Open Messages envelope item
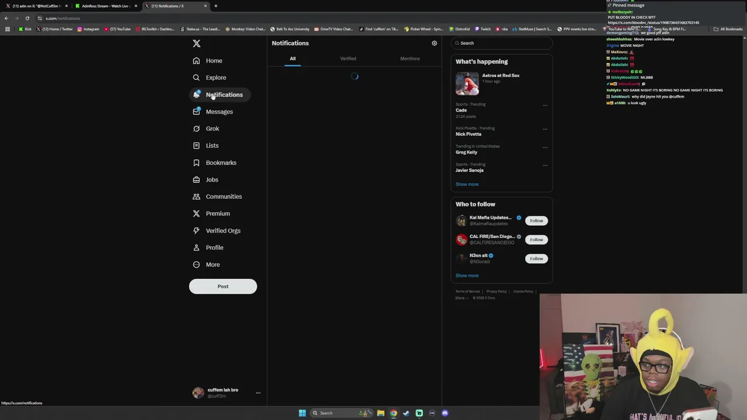Screen dimensions: 747x420 click(213, 111)
